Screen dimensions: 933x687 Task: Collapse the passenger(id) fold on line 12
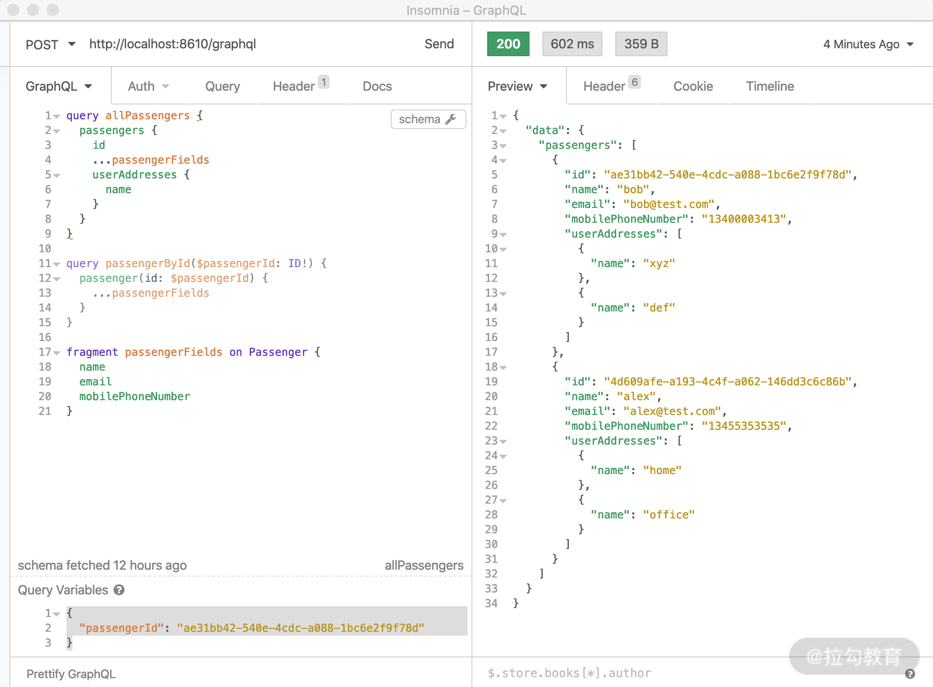57,279
